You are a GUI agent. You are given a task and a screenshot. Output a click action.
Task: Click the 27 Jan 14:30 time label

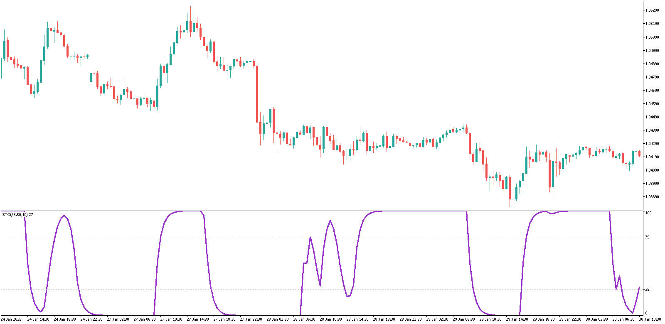[x=198, y=319]
